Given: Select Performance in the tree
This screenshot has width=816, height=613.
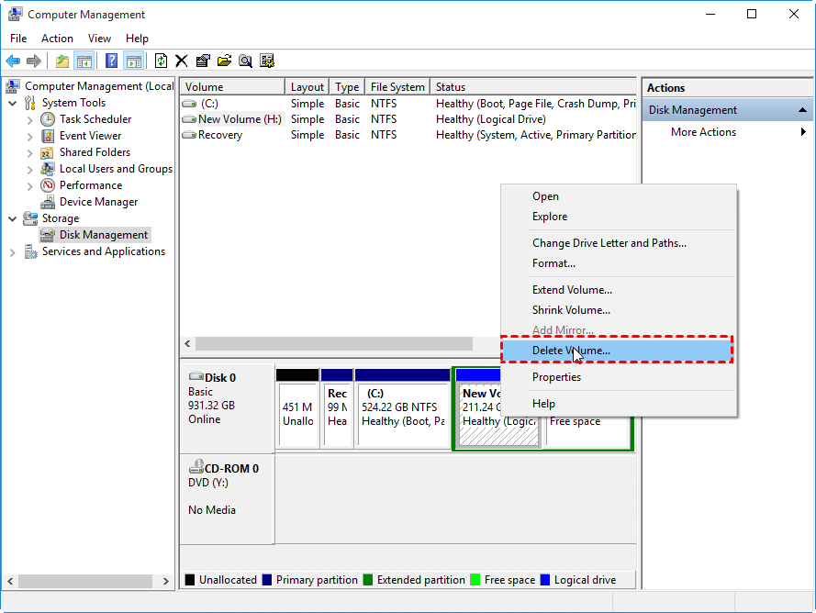Looking at the screenshot, I should [91, 185].
